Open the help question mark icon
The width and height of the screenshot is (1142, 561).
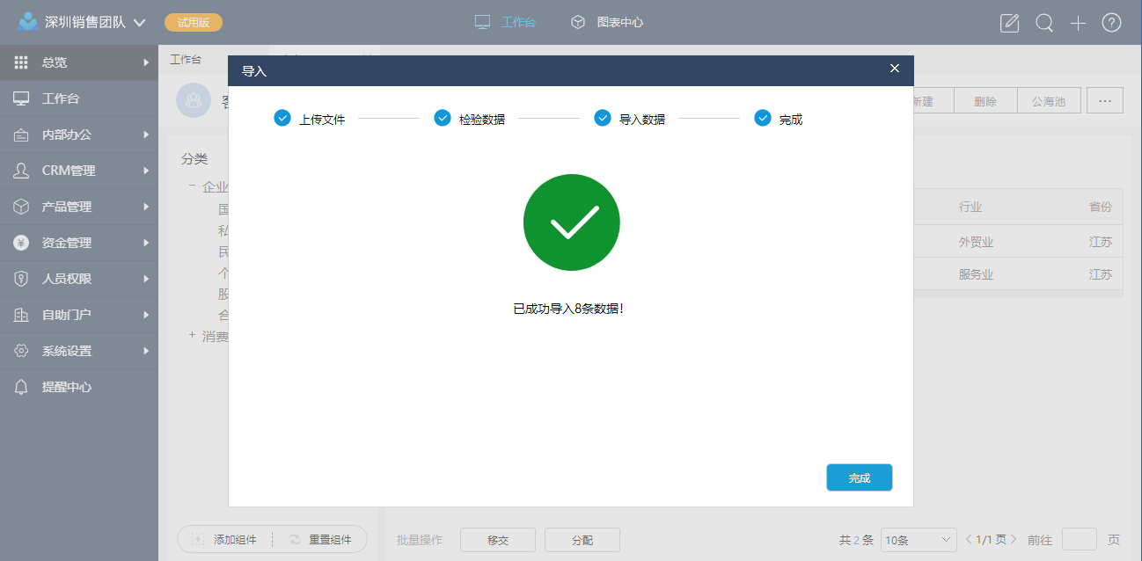[x=1111, y=23]
